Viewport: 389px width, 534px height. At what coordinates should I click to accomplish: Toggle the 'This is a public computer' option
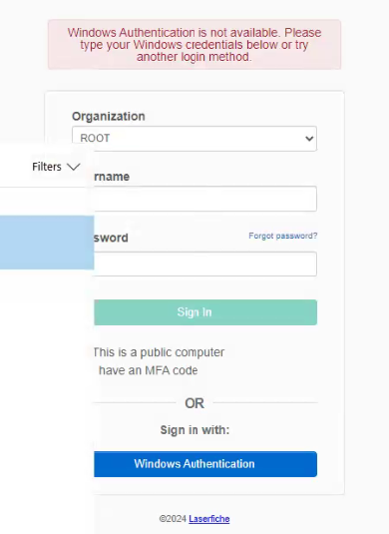point(159,352)
